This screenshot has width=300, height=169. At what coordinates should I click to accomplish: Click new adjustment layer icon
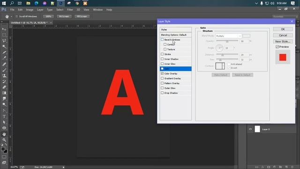coord(275,167)
